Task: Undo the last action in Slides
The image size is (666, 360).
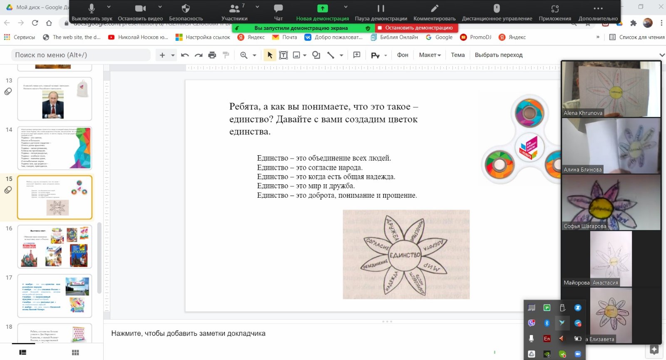Action: [185, 55]
